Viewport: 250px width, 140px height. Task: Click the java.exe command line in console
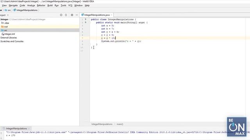128,132
